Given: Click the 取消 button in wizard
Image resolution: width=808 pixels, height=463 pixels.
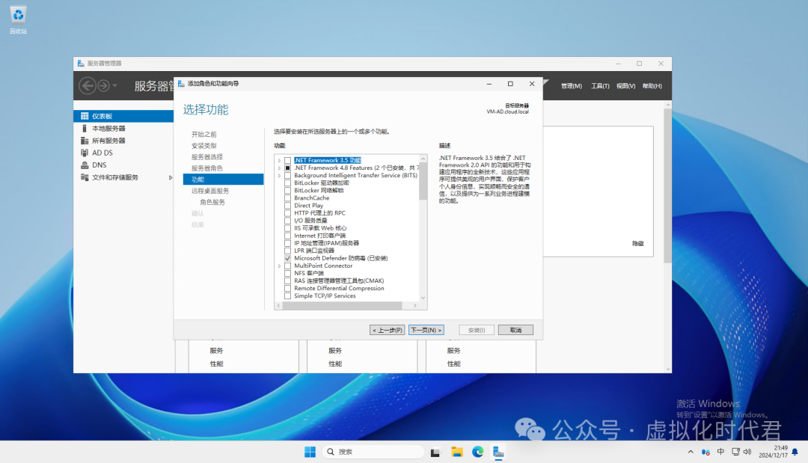Looking at the screenshot, I should pos(515,330).
